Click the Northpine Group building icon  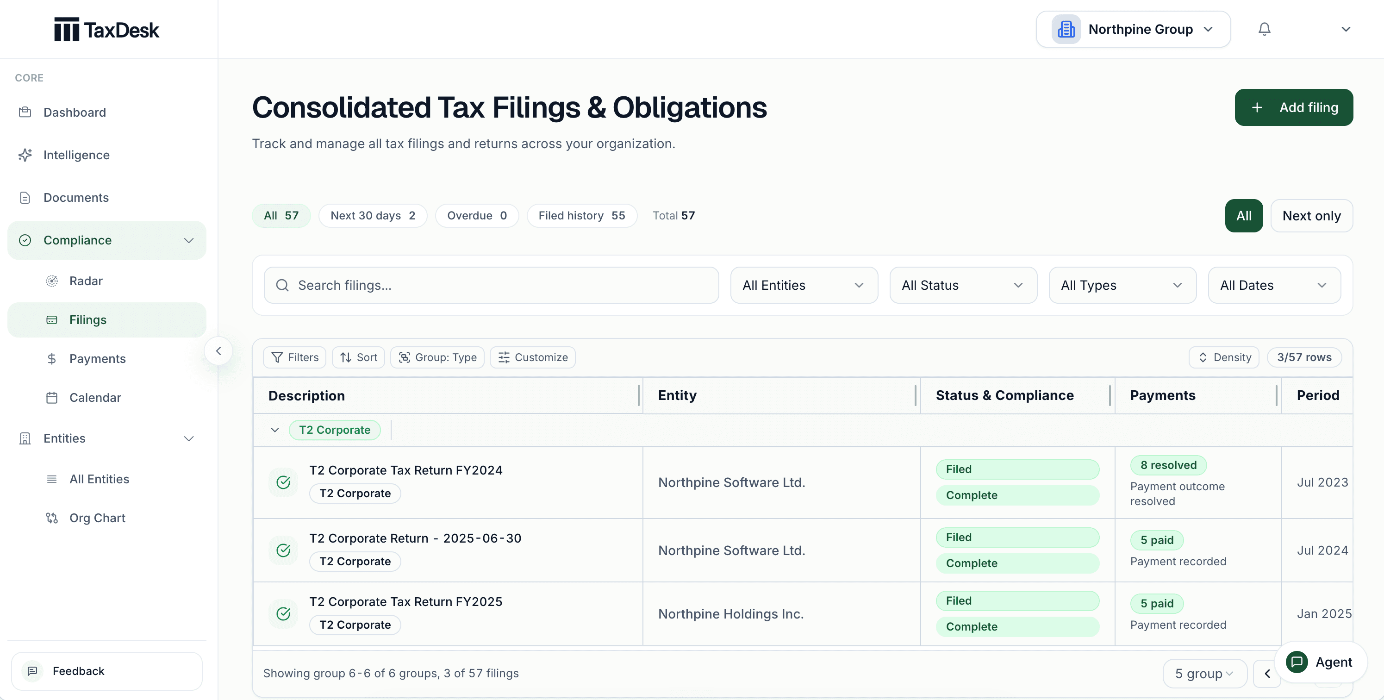(x=1066, y=29)
